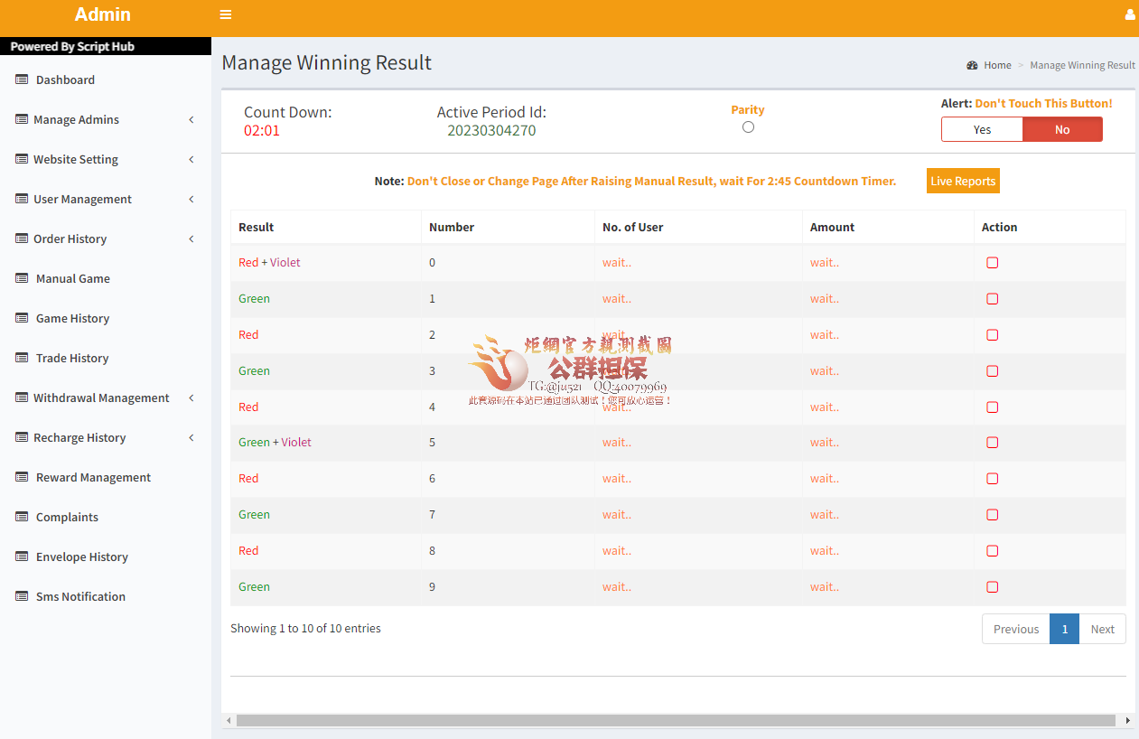Select the Parity radio button
1139x739 pixels.
tap(748, 127)
